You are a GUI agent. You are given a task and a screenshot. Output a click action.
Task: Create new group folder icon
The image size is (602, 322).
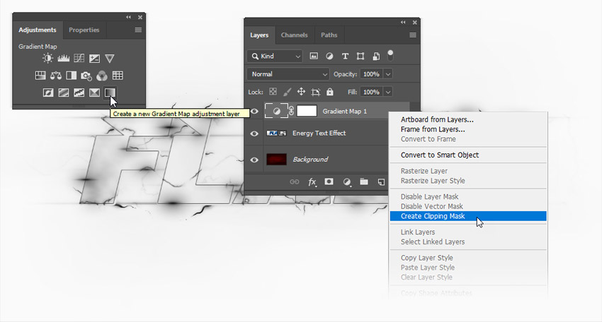coord(364,181)
